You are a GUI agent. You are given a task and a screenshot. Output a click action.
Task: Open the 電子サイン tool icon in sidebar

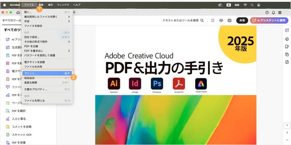[8, 71]
